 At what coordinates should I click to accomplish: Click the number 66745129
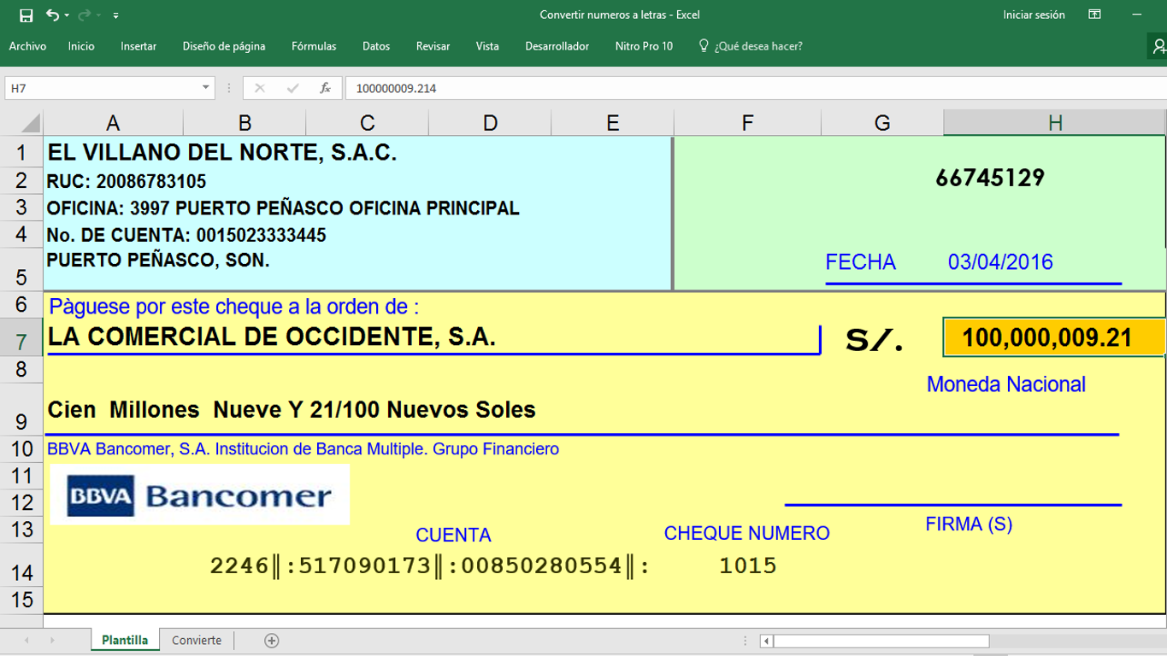click(x=990, y=178)
